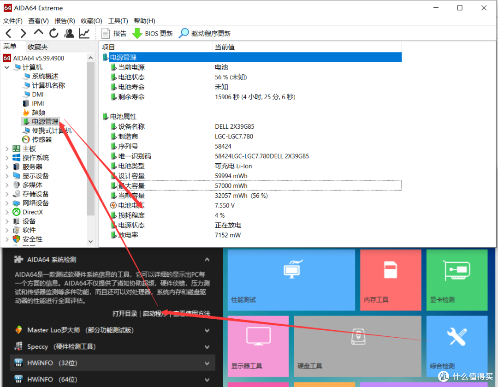The width and height of the screenshot is (498, 387).
Task: Open the 报告(R) menu
Action: click(x=65, y=21)
